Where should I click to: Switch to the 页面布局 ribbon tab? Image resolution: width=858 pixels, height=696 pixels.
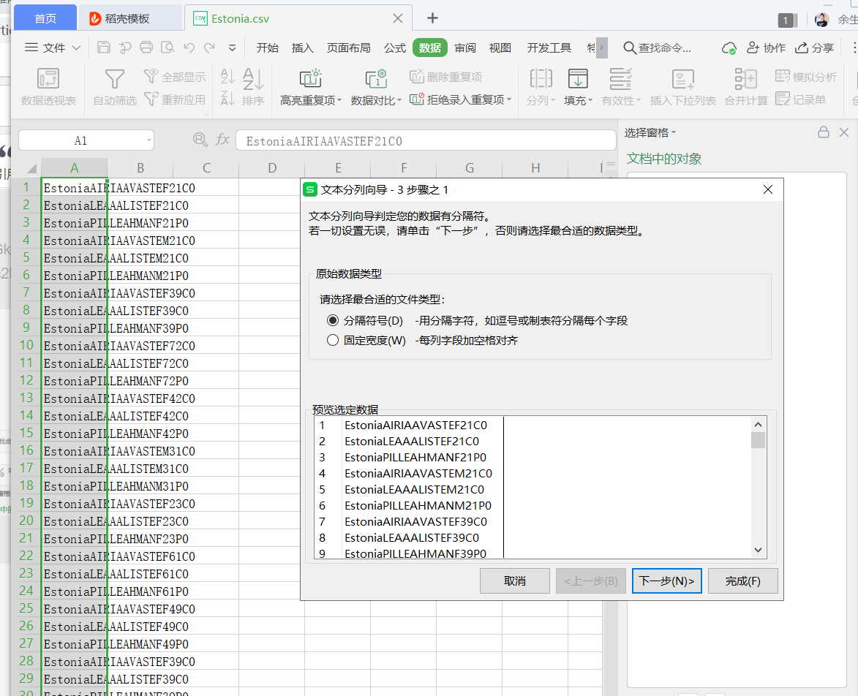[x=349, y=48]
